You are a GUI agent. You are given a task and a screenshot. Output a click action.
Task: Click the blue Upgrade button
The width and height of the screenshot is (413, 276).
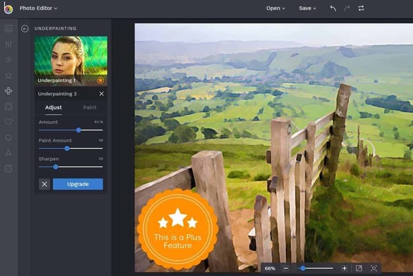click(x=77, y=184)
